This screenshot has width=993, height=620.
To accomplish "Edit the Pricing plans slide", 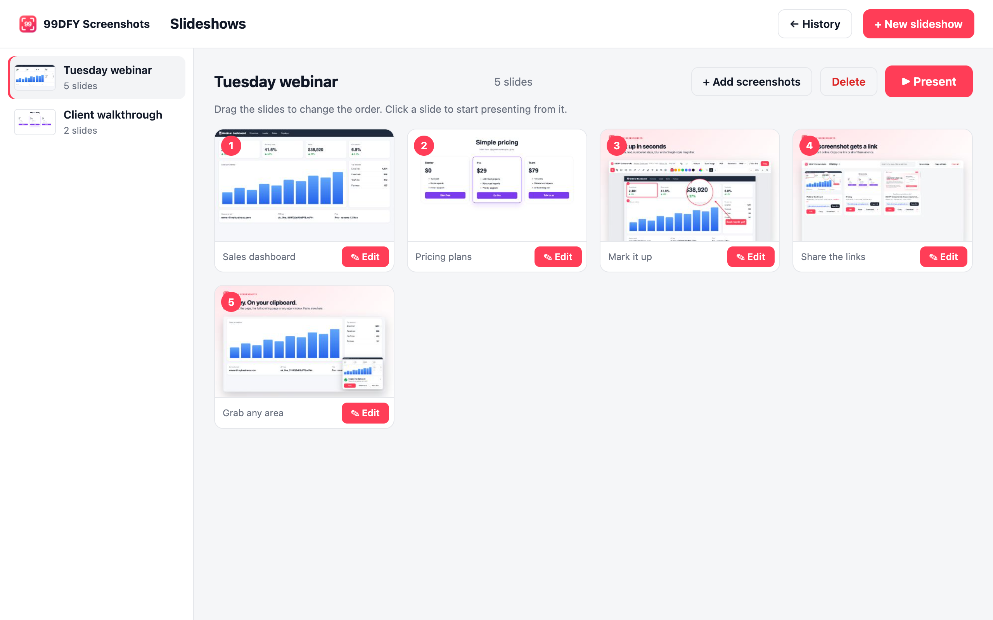I will point(558,257).
